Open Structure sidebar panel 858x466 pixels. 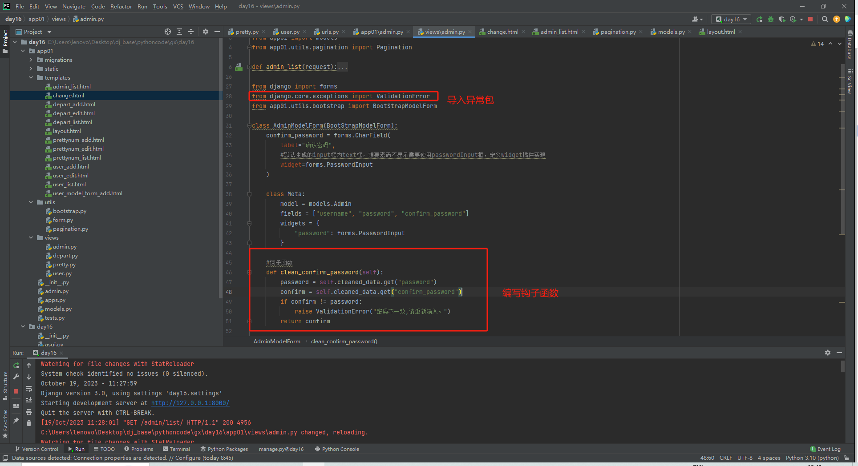(5, 385)
